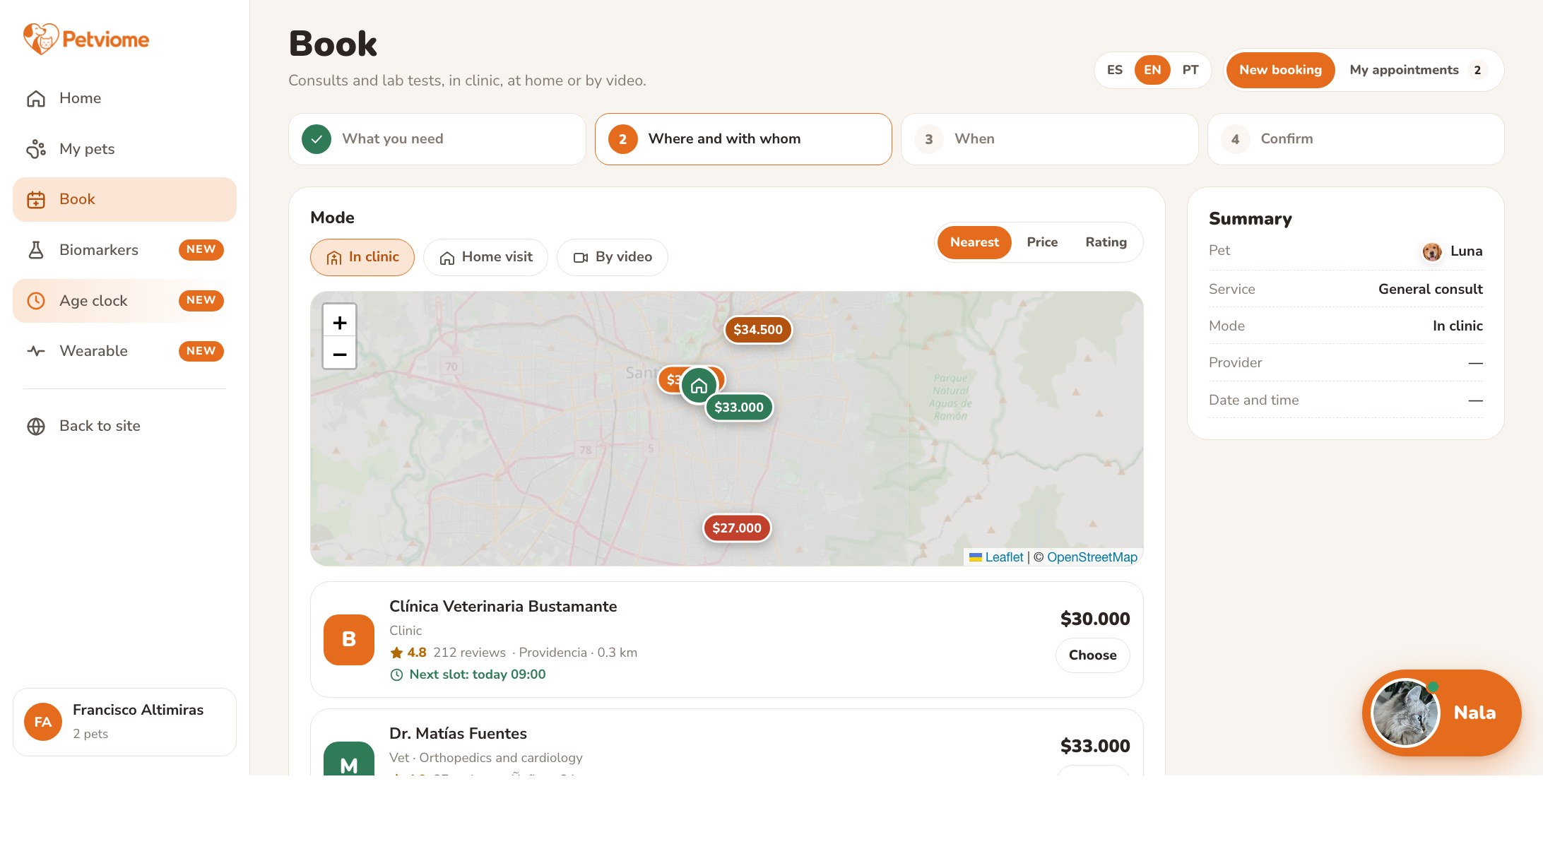
Task: Select the $27.000 map price pin
Action: point(736,528)
